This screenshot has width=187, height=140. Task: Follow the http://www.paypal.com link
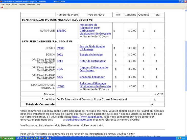tap(87, 117)
